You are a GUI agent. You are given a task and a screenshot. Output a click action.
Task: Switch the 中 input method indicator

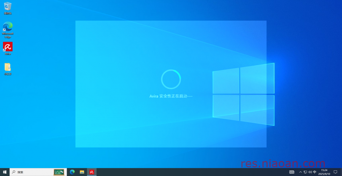pyautogui.click(x=315, y=172)
